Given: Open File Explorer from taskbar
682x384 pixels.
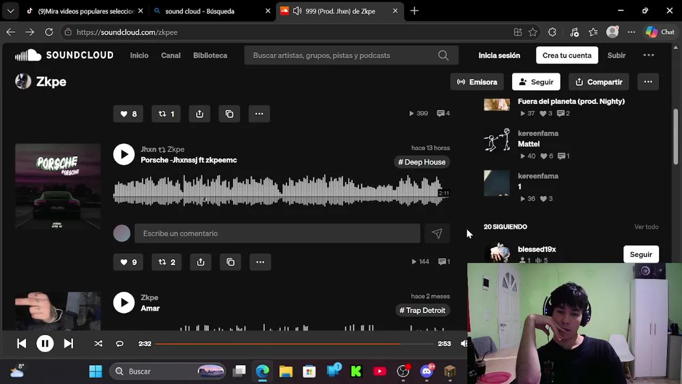Looking at the screenshot, I should point(286,371).
